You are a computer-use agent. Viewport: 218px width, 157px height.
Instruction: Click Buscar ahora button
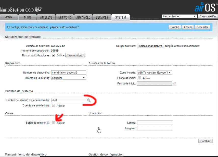[x=75, y=55]
